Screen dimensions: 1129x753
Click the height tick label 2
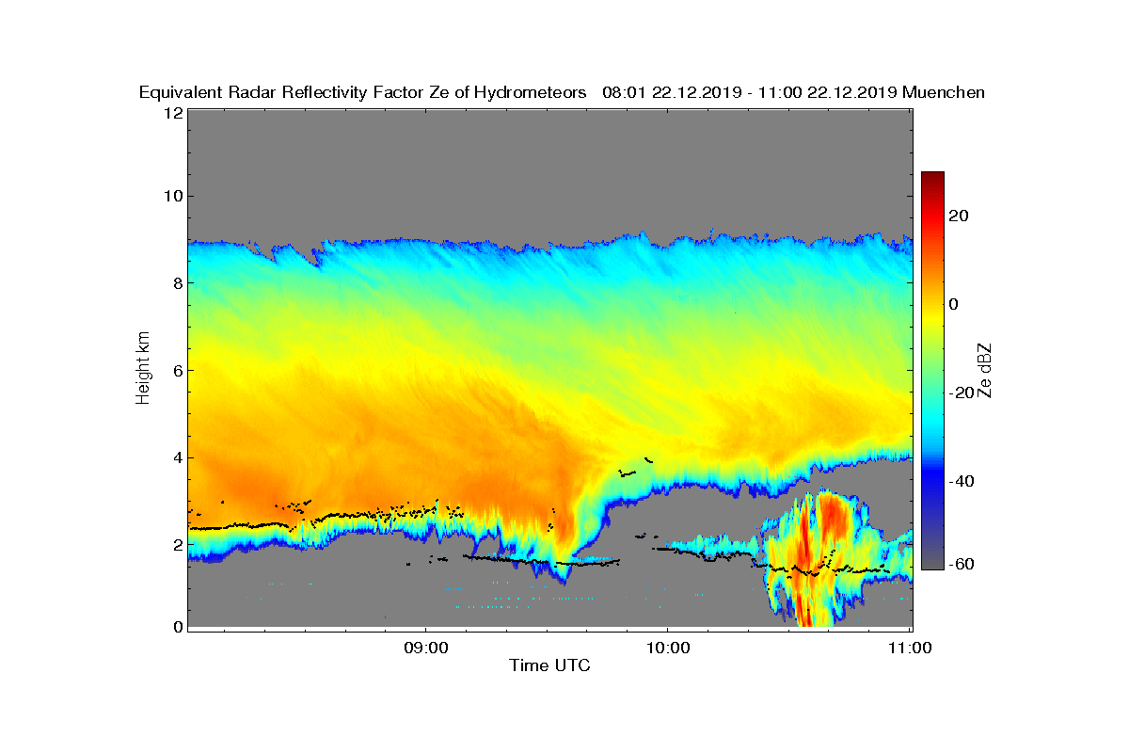[176, 544]
